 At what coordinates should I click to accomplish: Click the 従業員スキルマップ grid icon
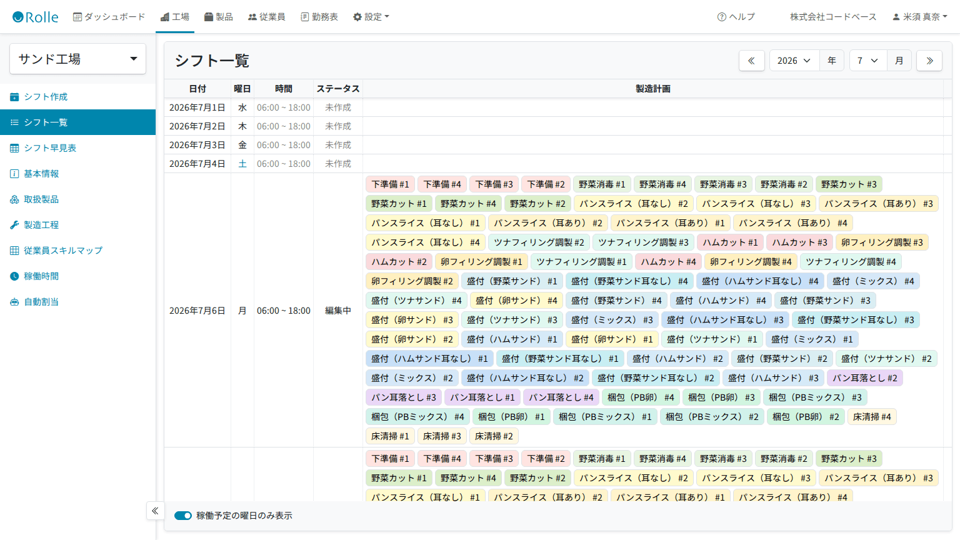[14, 251]
